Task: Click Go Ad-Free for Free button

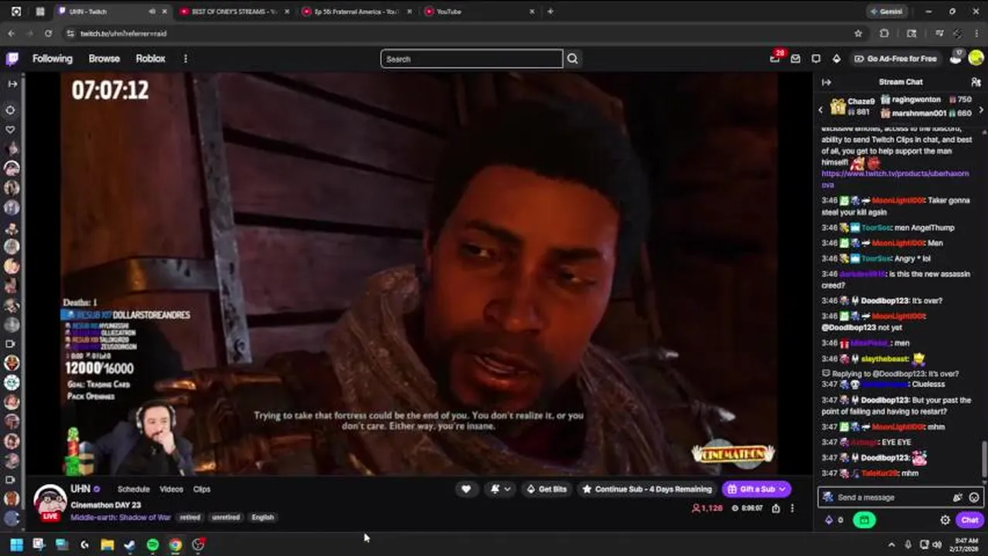Action: [x=895, y=59]
